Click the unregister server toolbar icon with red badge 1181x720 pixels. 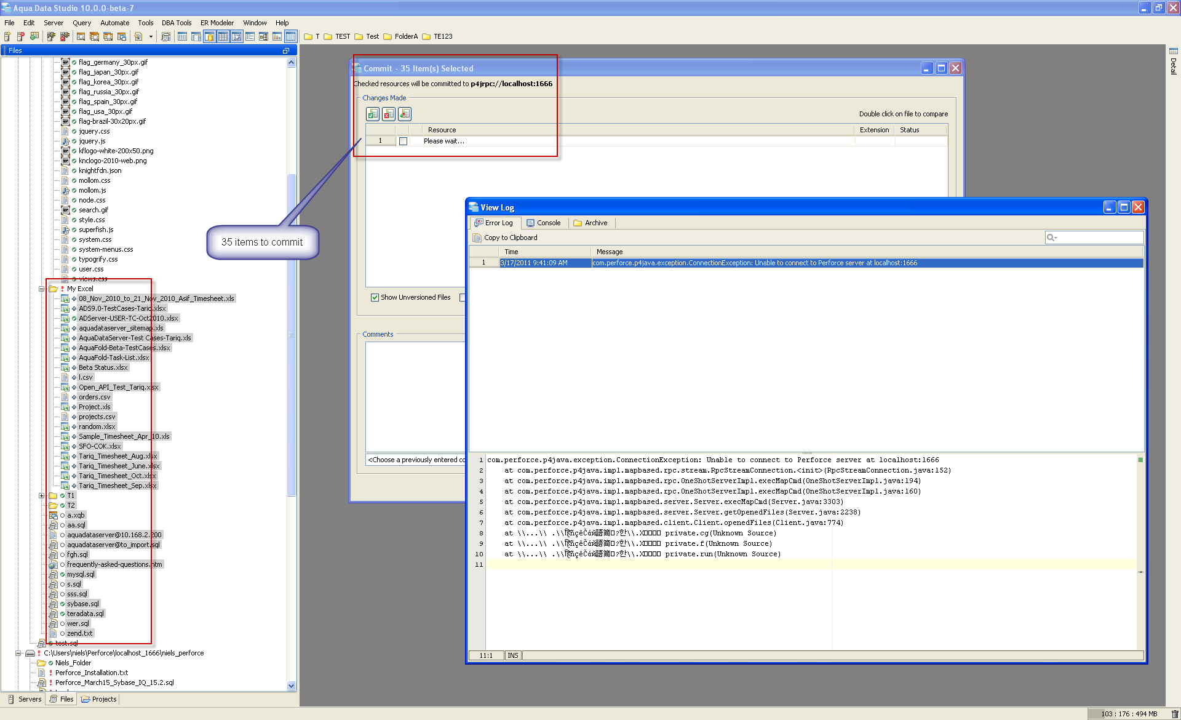tap(20, 36)
